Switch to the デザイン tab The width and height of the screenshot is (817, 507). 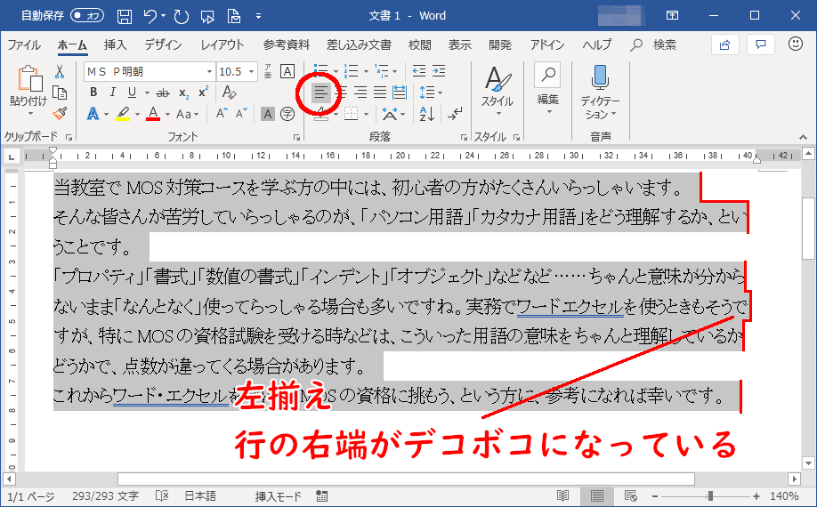click(x=163, y=44)
